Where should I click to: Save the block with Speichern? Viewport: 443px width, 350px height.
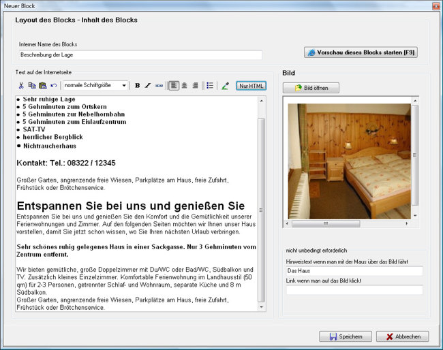(x=346, y=336)
